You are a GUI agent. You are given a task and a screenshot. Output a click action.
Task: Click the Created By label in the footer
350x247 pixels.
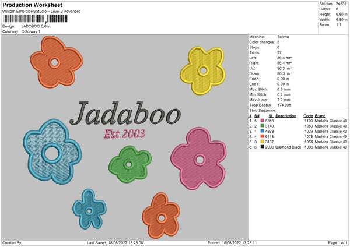pos(12,242)
